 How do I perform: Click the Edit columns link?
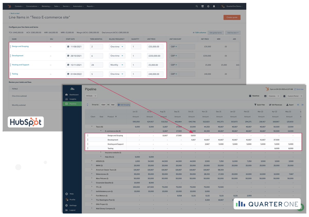pos(199,33)
